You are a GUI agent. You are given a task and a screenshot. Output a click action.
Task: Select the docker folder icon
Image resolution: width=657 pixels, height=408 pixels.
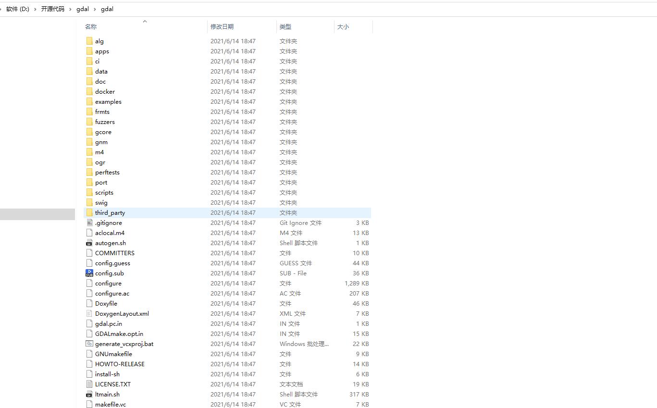click(89, 91)
